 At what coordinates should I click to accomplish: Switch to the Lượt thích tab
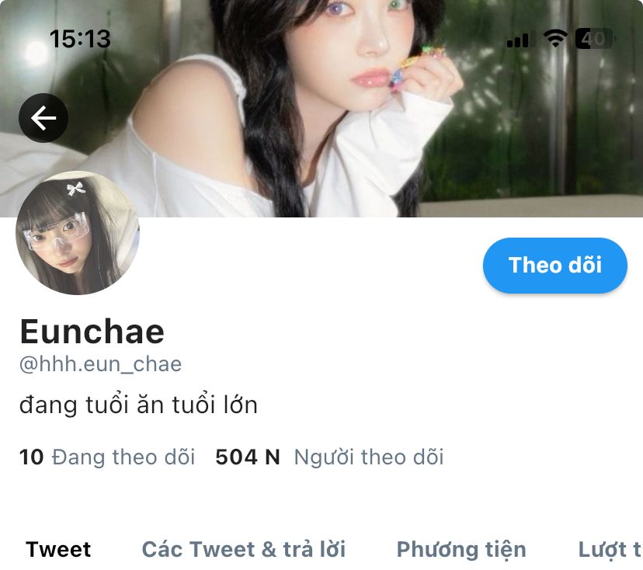point(610,550)
